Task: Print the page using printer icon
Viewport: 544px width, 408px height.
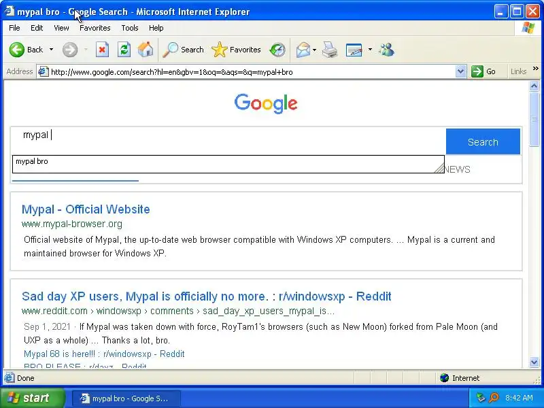Action: 330,50
